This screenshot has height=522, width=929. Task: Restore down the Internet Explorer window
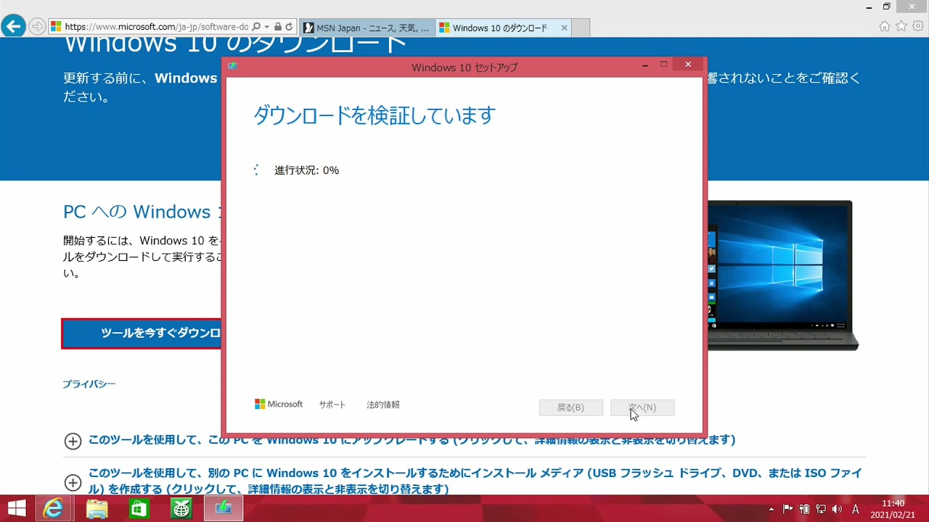[886, 7]
